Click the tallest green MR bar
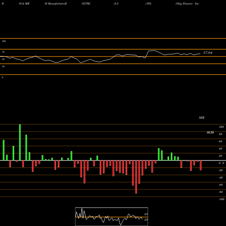Image resolution: width=226 pixels, height=226 pixels. pyautogui.click(x=20, y=142)
